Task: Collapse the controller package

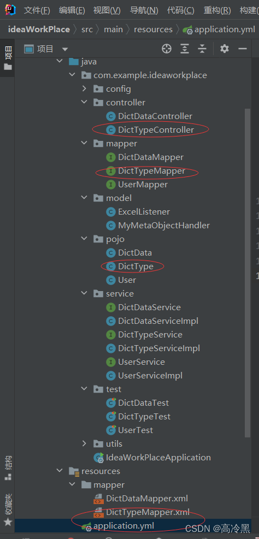Action: click(84, 103)
